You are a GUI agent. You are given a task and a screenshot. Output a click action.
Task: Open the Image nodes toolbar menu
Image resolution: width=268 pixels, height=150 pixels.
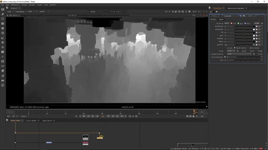[3, 10]
